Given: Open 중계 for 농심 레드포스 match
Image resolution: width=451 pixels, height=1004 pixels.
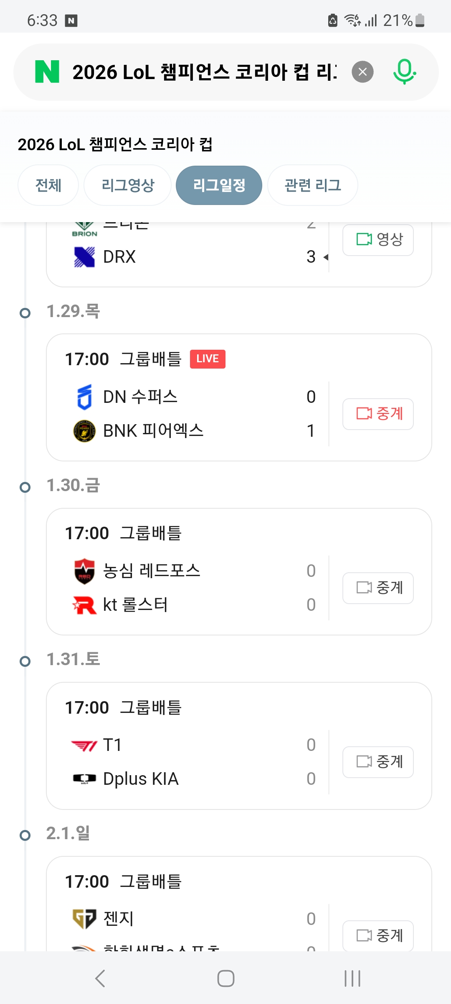Looking at the screenshot, I should click(378, 588).
